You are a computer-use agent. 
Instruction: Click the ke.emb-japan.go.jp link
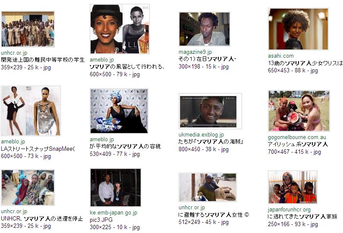click(113, 212)
